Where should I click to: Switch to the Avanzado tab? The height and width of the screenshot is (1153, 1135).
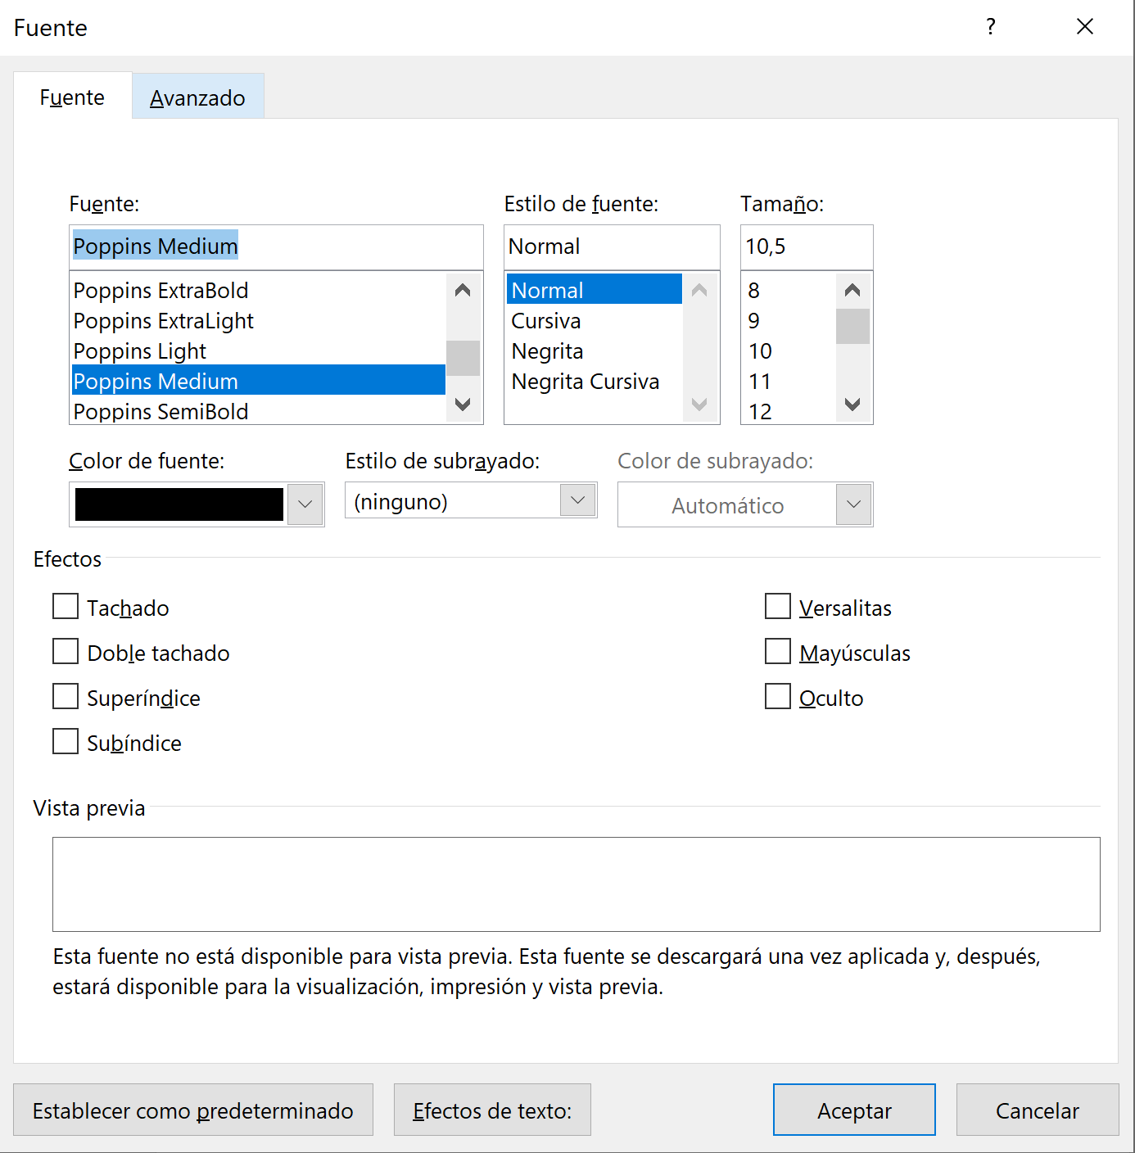coord(197,98)
